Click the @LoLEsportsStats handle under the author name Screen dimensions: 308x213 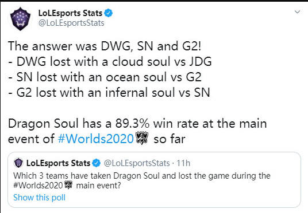coord(71,23)
